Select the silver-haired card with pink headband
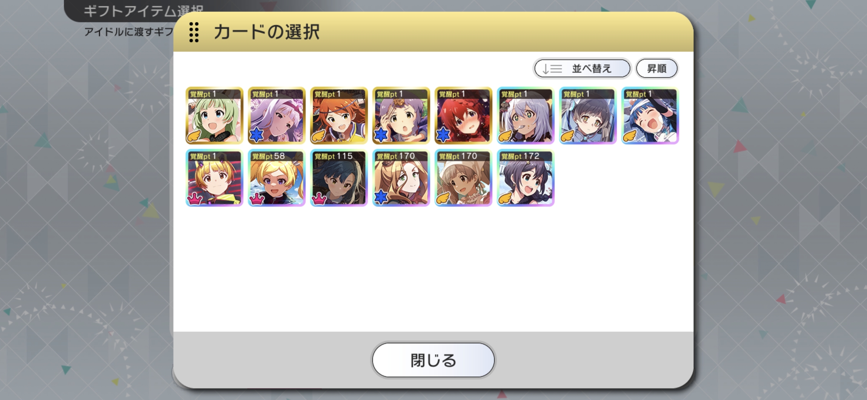Image resolution: width=867 pixels, height=400 pixels. (x=276, y=115)
